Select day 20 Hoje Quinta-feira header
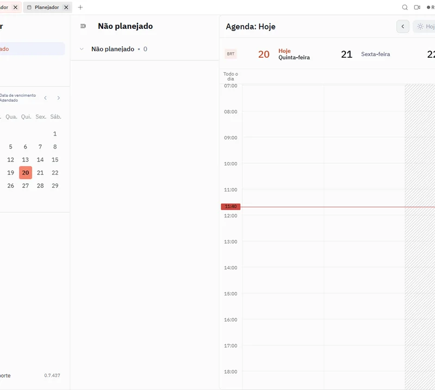This screenshot has height=390, width=435. point(283,54)
